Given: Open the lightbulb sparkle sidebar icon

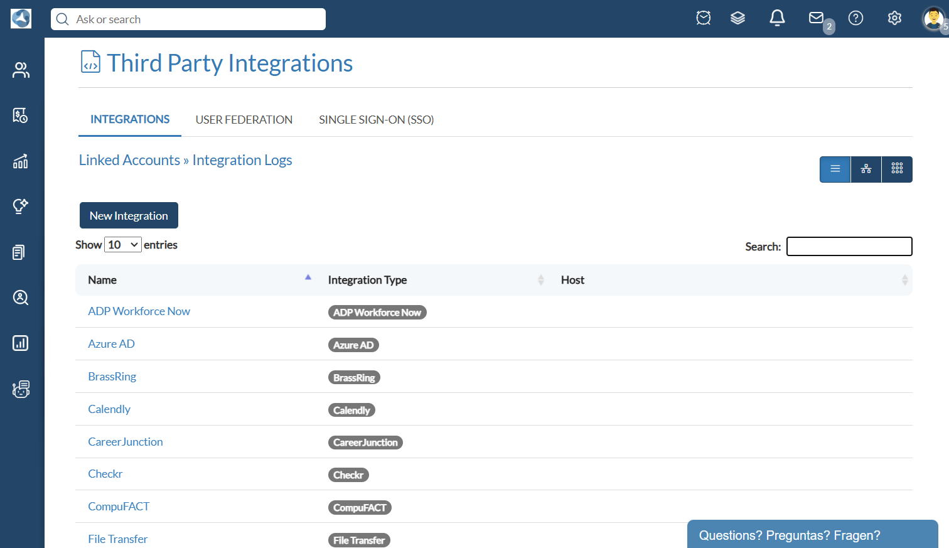Looking at the screenshot, I should [21, 207].
